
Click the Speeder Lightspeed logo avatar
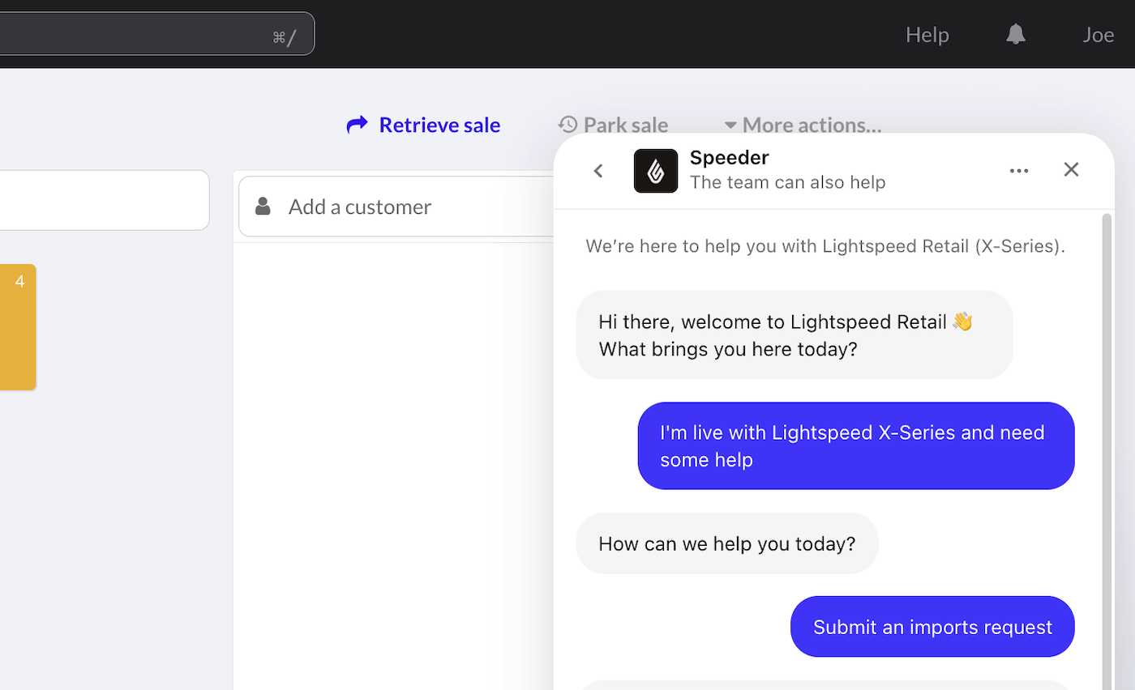(656, 171)
